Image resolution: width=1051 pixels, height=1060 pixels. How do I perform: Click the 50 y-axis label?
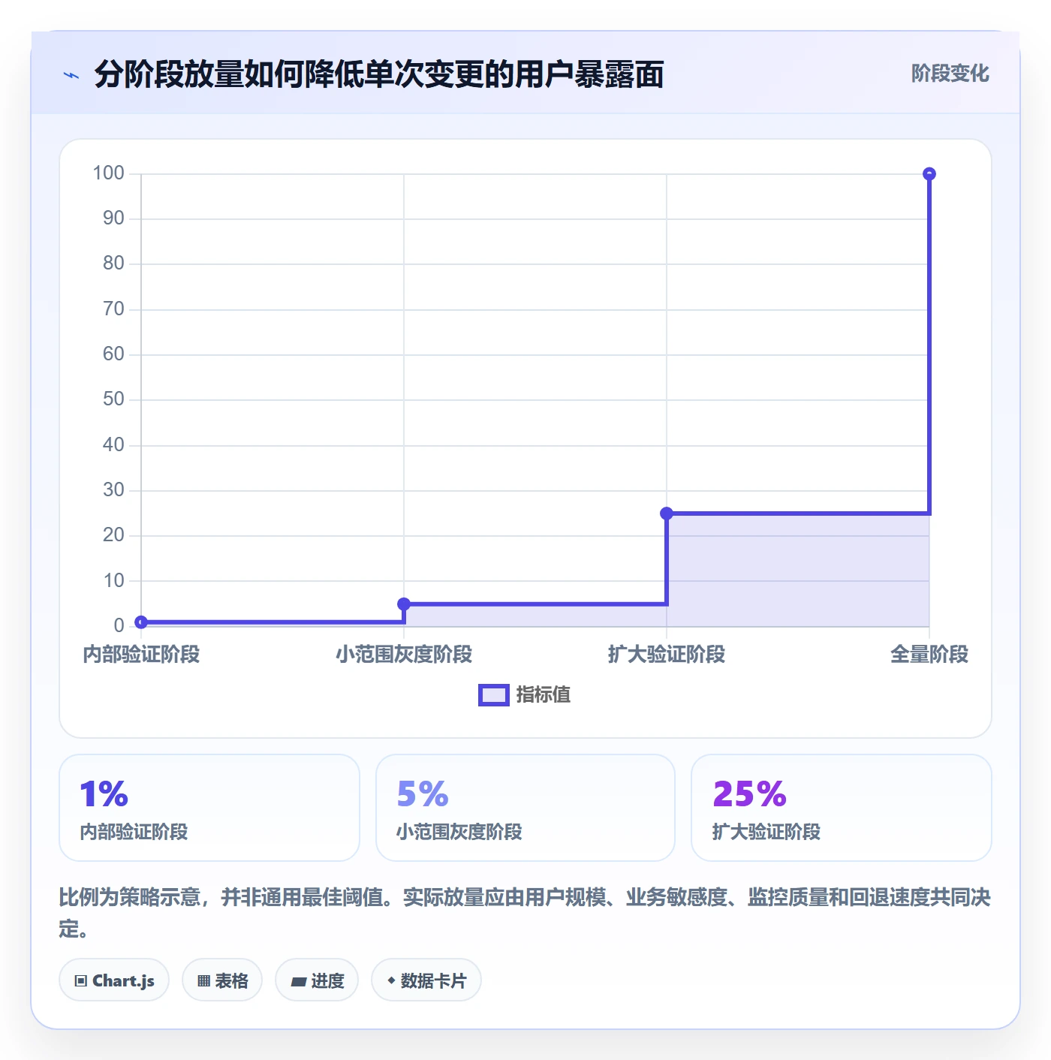[113, 399]
